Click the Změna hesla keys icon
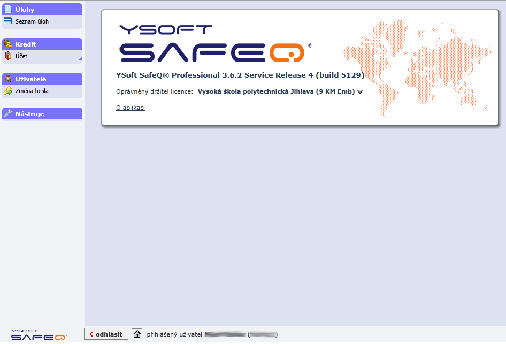This screenshot has width=506, height=344. 8,90
